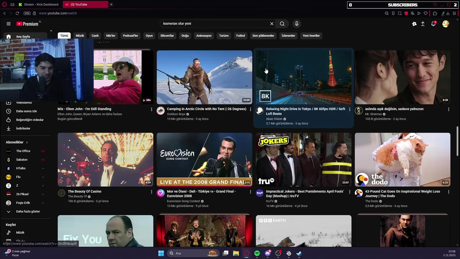
Task: Open Steam from the taskbar
Action: pyautogui.click(x=299, y=253)
